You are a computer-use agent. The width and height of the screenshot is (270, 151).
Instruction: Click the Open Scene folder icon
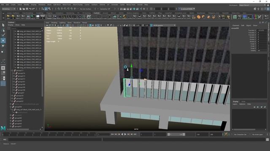tap(24, 9)
